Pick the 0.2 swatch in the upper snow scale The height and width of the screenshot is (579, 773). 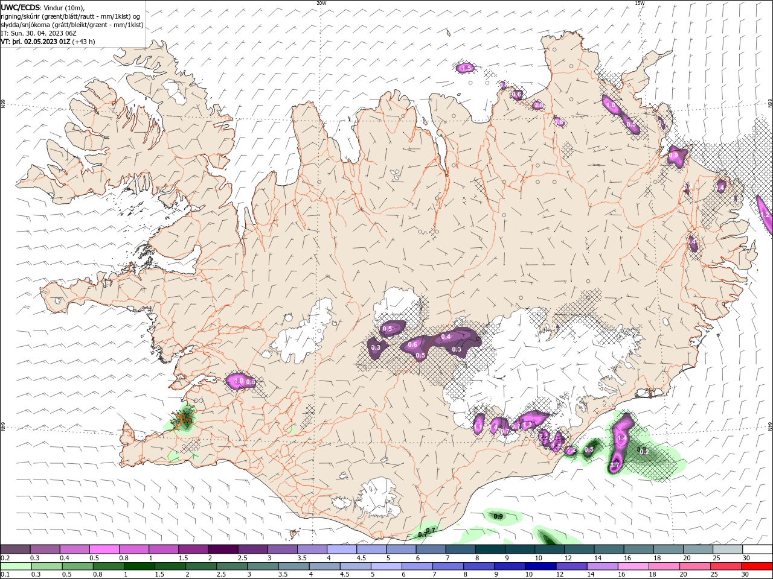click(15, 549)
